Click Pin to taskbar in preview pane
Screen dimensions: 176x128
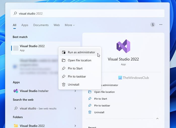point(102,106)
